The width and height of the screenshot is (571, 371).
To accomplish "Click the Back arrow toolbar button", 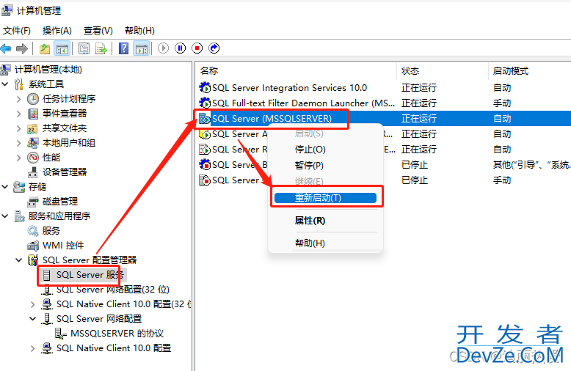I will click(6, 48).
